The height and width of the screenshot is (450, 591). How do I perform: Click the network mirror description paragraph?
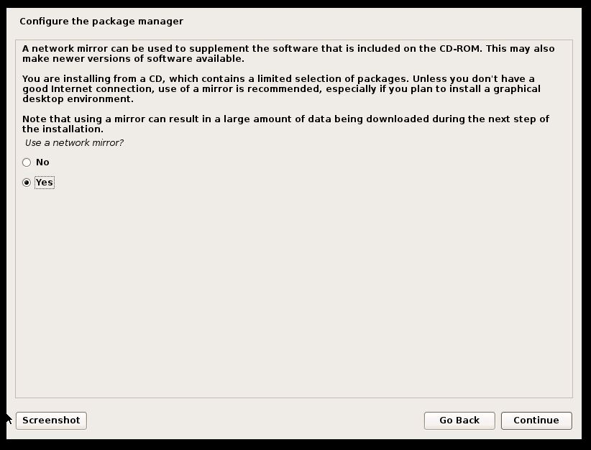[x=288, y=52]
